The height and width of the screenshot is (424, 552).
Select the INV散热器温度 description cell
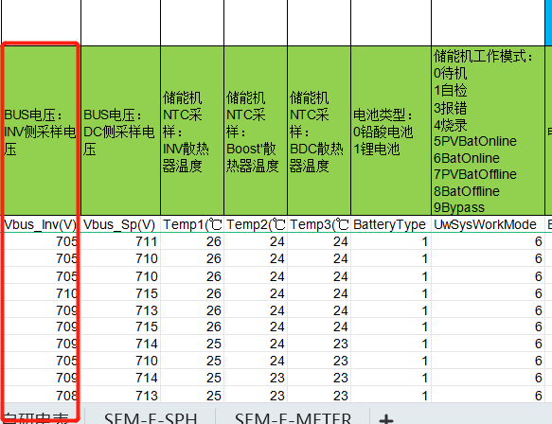[192, 131]
